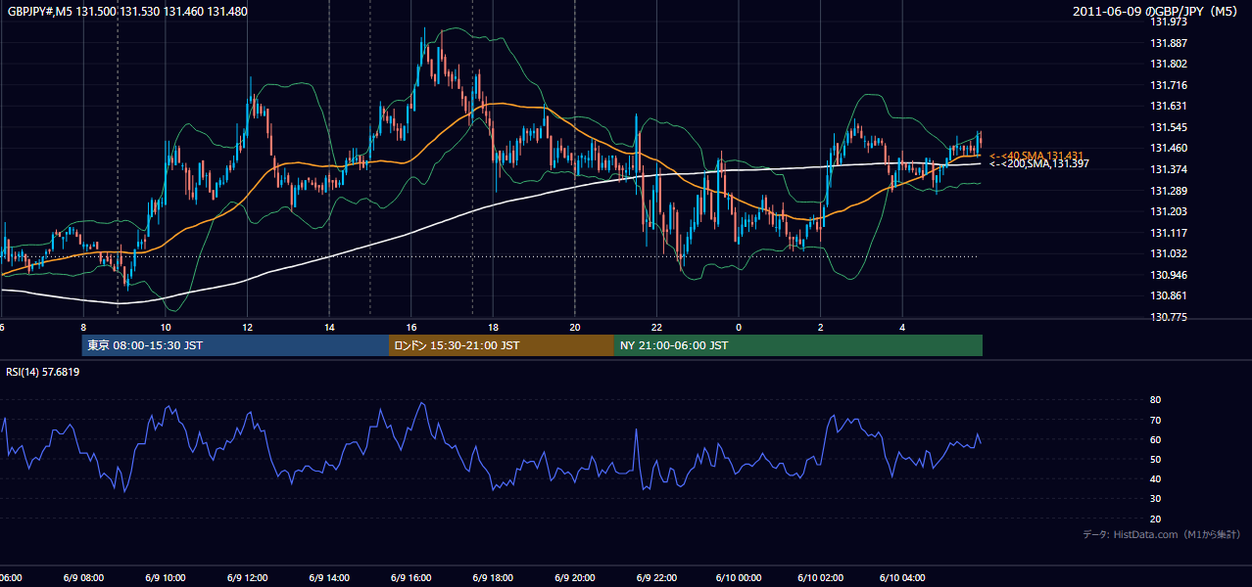
Task: Click RSI scale value 80
Action: [1156, 400]
